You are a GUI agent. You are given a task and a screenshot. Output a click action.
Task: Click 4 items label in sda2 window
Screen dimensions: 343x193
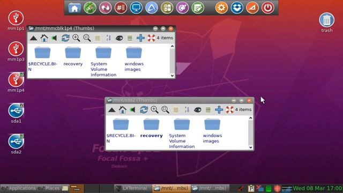[x=243, y=109]
